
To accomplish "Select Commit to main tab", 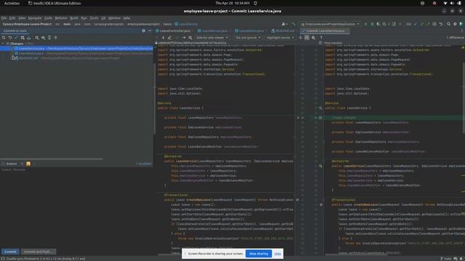I will 15,30.
